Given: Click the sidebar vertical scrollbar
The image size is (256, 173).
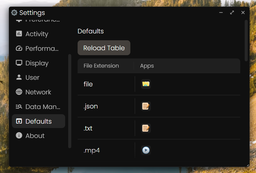Looking at the screenshot, I should (x=70, y=101).
